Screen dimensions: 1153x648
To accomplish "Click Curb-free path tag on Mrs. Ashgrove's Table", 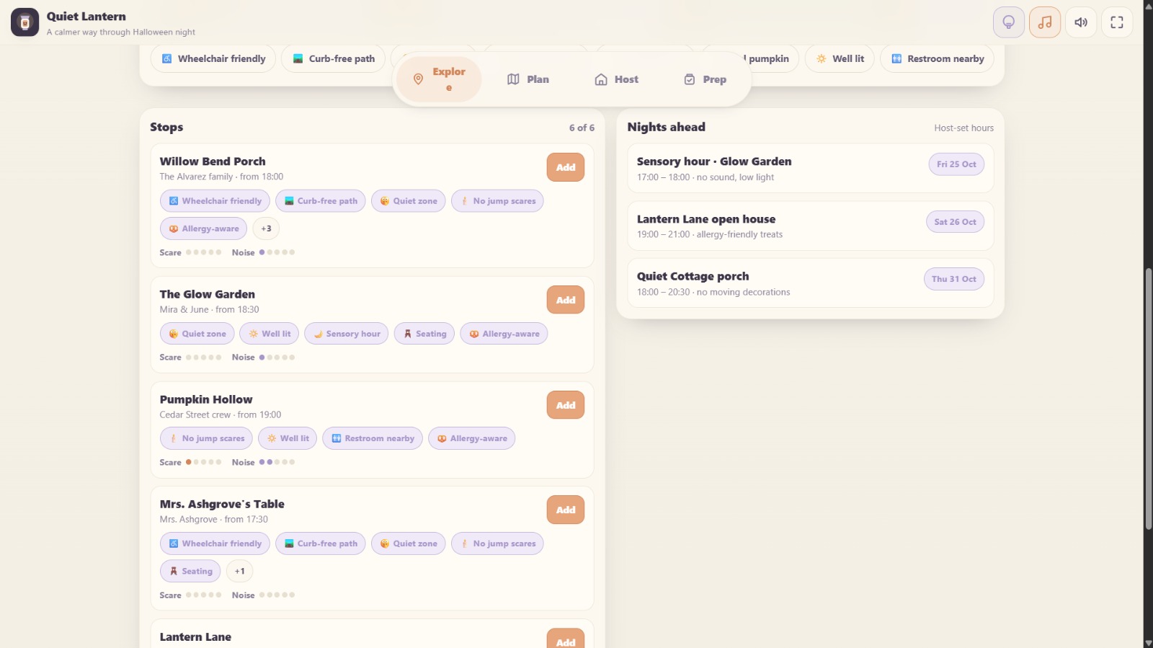I will click(x=320, y=543).
